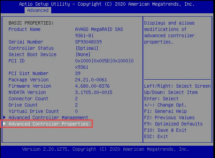Viewport: 215px width, 158px height.
Task: Click the x9361 PCI ID continuation
Action: [82, 67]
